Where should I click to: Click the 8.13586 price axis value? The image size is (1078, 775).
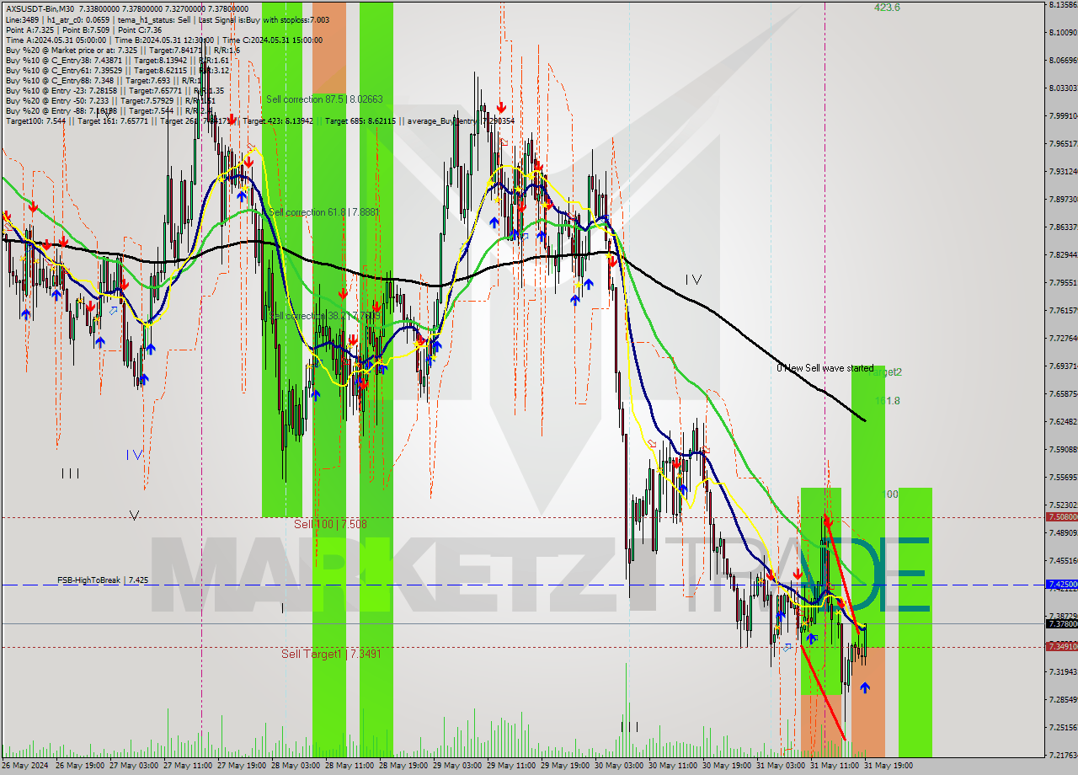click(x=1064, y=5)
